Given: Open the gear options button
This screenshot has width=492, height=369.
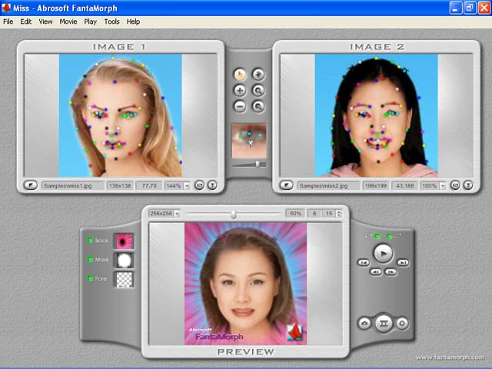Looking at the screenshot, I should point(402,323).
